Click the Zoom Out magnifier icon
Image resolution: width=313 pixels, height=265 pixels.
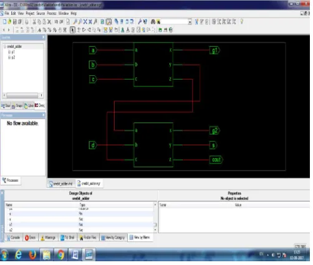[80, 22]
